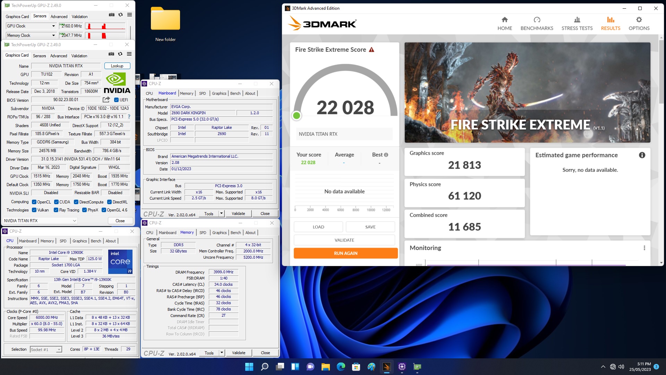Toggle the Ray Tracing checkbox
This screenshot has height=375, width=666.
[x=56, y=210]
